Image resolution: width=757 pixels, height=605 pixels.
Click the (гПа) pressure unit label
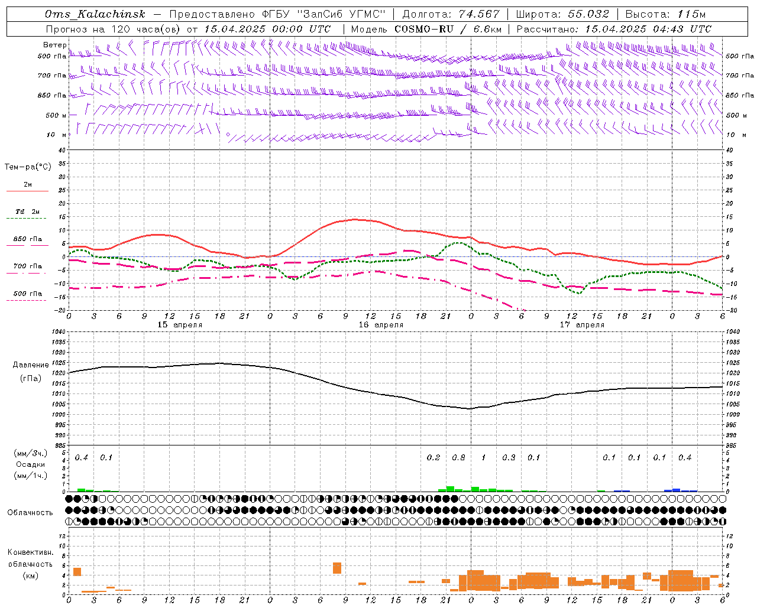(x=31, y=379)
